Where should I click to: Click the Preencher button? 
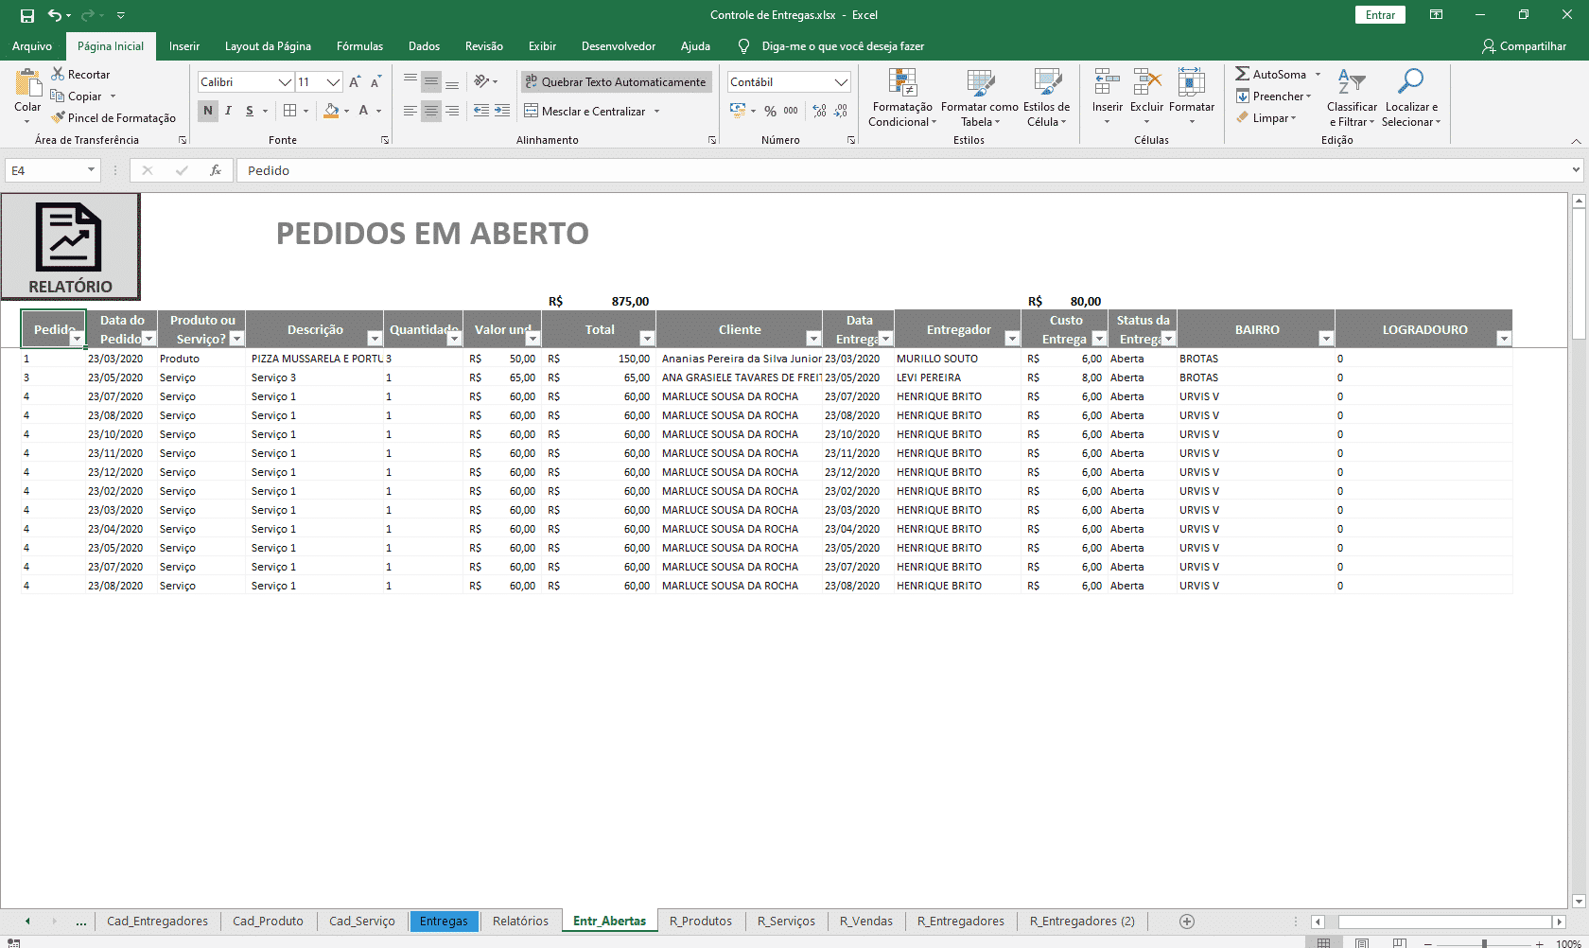pyautogui.click(x=1274, y=96)
